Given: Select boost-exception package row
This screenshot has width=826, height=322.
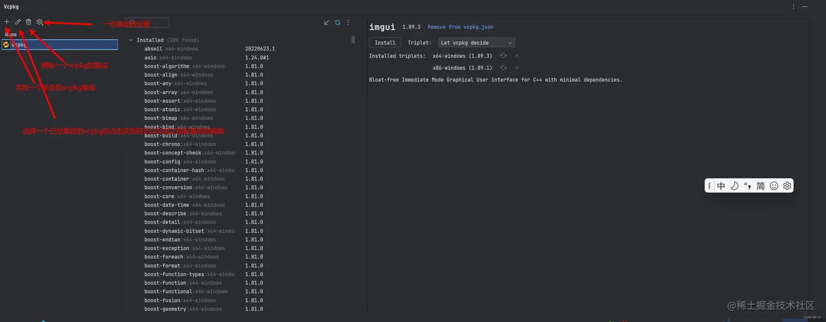Looking at the screenshot, I should coord(185,248).
